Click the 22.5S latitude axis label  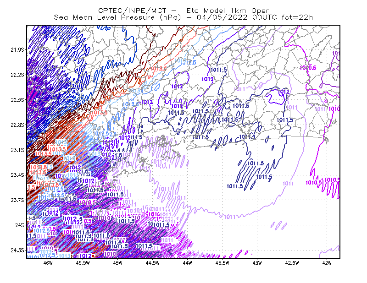tap(17, 100)
